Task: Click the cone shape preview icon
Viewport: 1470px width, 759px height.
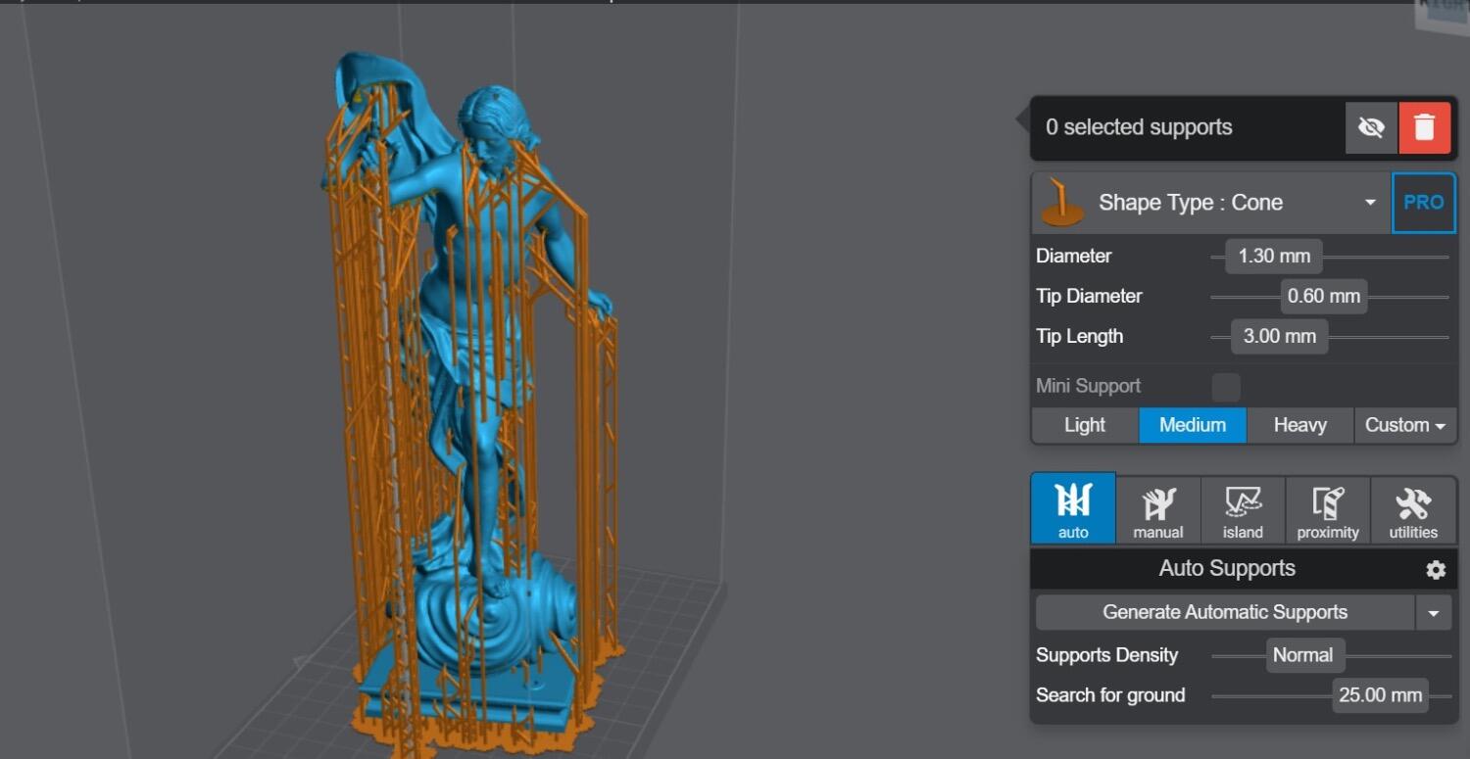Action: point(1061,202)
